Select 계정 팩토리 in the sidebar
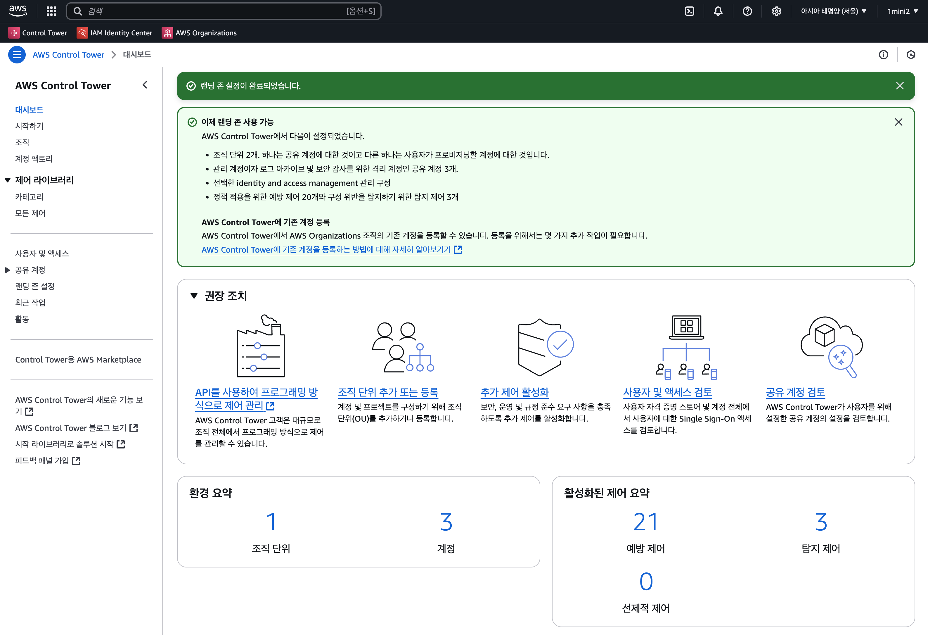 coord(34,159)
